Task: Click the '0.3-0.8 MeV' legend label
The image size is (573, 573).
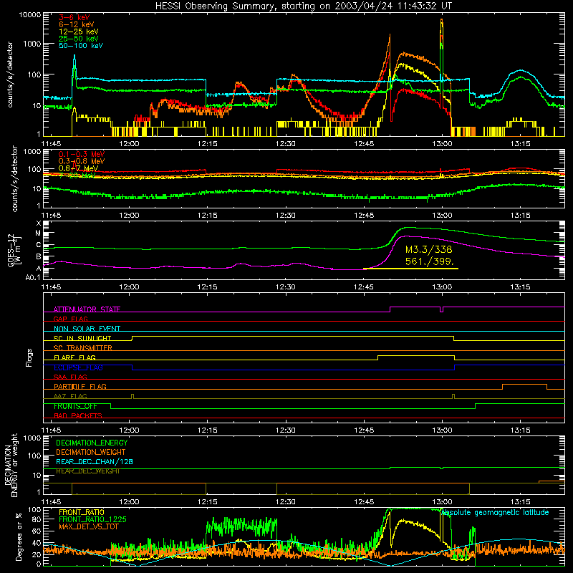Action: (x=82, y=161)
